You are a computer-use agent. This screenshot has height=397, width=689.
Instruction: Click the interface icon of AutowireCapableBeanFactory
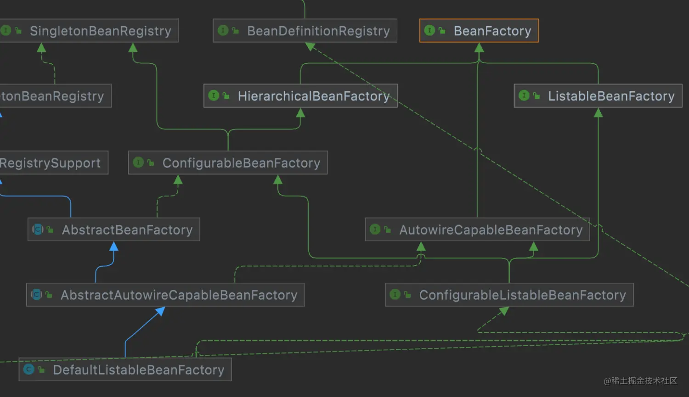[x=375, y=229]
